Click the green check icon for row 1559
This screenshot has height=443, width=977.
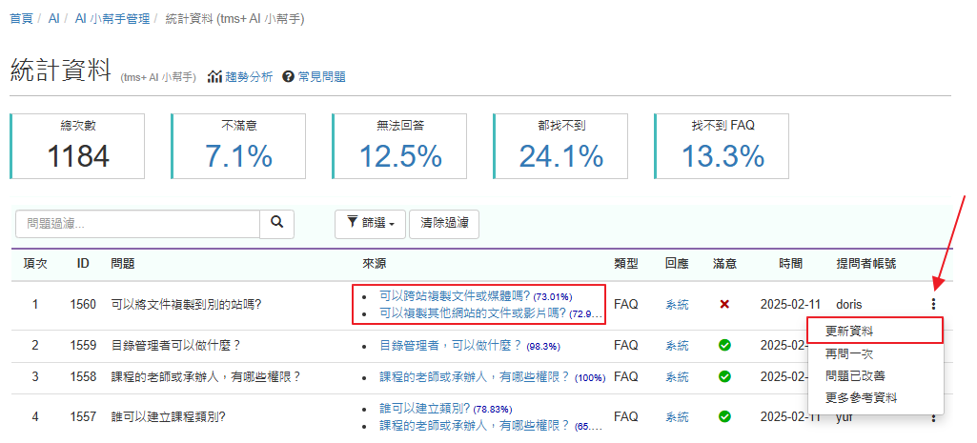724,345
